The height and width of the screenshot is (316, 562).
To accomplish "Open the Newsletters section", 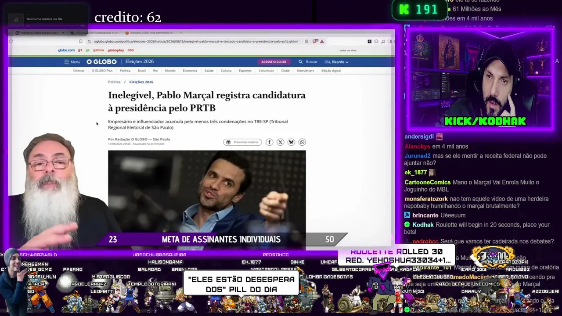I will pyautogui.click(x=305, y=71).
